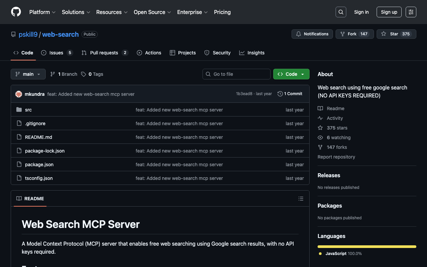The image size is (427, 267).
Task: Open the src folder
Action: (x=28, y=110)
